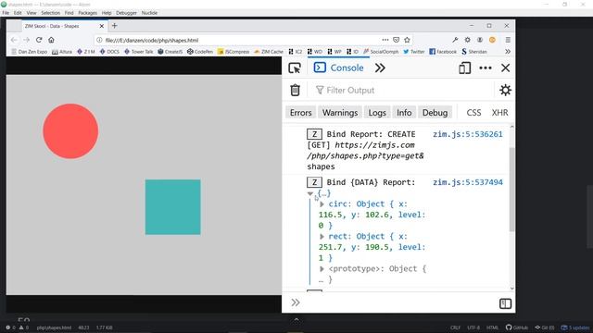Toggle the Errors filter
The width and height of the screenshot is (593, 333).
pyautogui.click(x=300, y=113)
